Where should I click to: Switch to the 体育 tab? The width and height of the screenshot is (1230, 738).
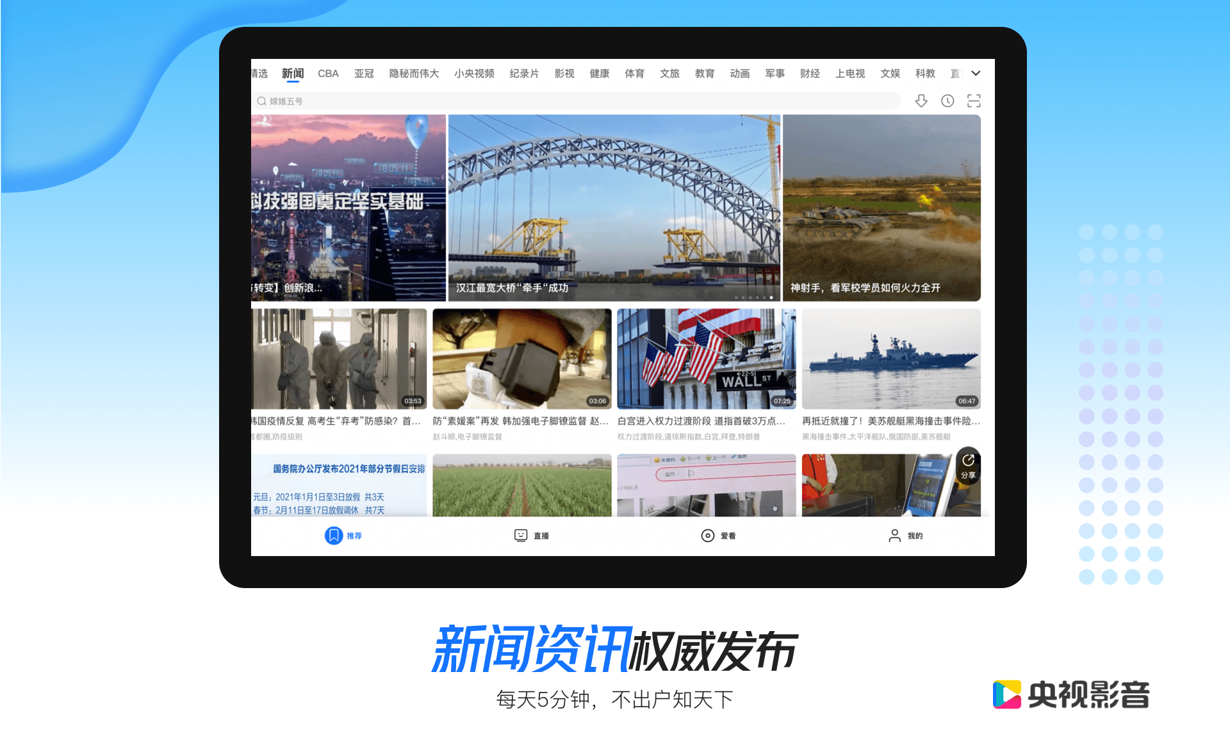[x=635, y=73]
